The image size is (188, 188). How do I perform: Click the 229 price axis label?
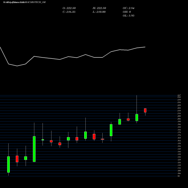click(x=179, y=105)
